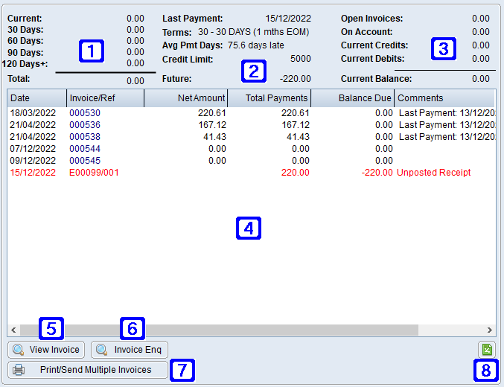Select the Balance Due column header
Viewport: 504px width, 387px height.
click(x=352, y=97)
